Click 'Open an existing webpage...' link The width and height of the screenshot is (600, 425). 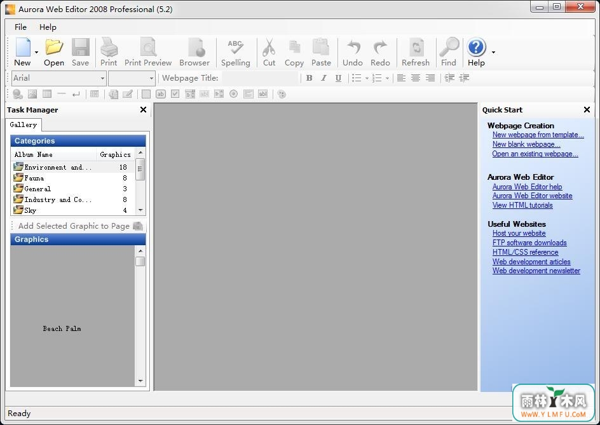(x=535, y=154)
